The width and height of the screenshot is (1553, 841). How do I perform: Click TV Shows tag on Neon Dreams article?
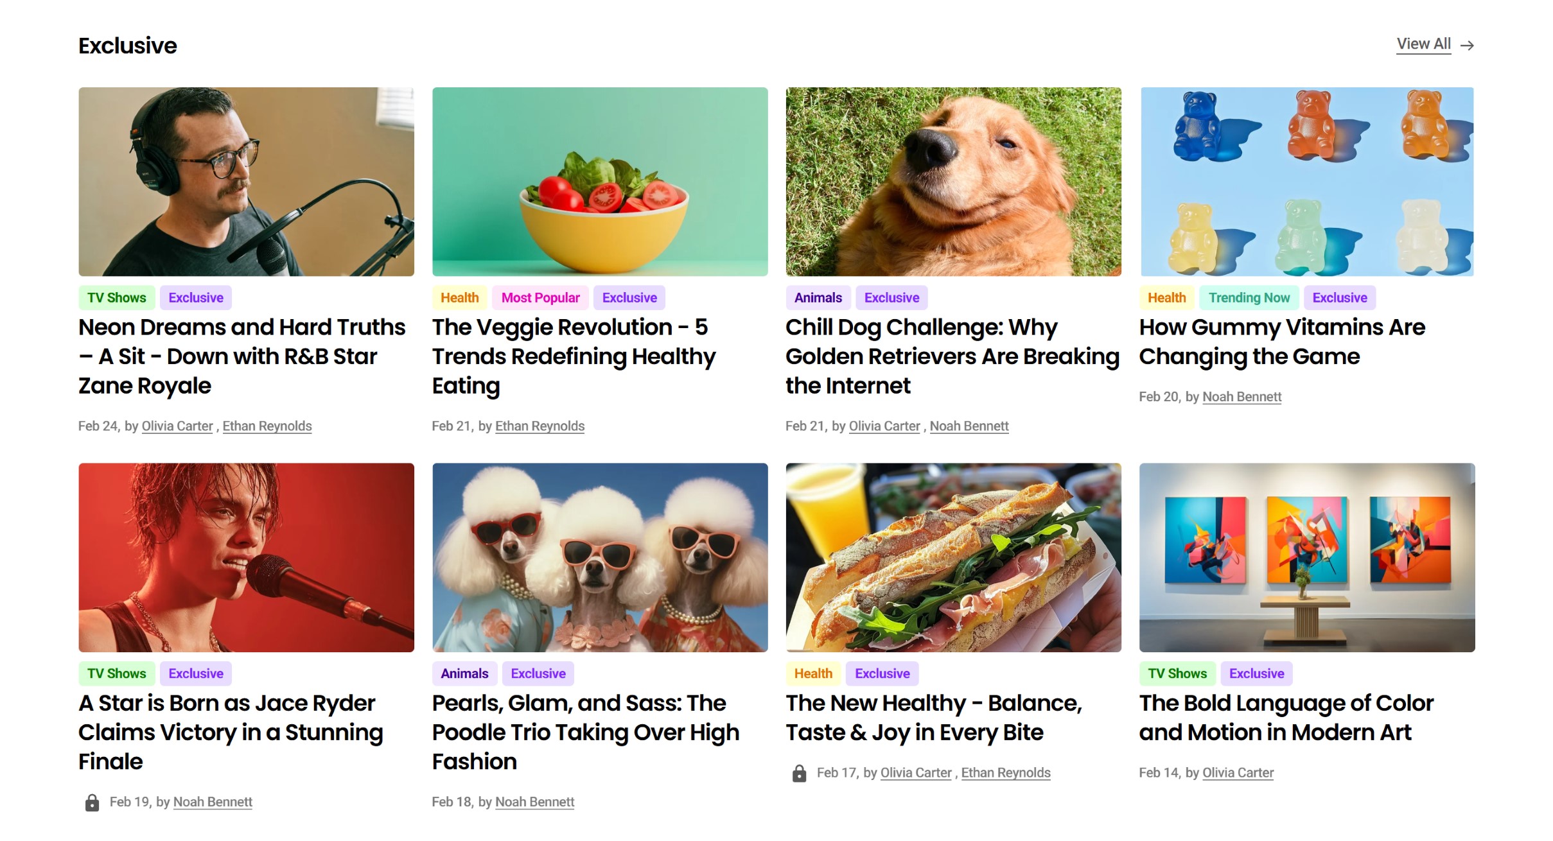pyautogui.click(x=116, y=298)
